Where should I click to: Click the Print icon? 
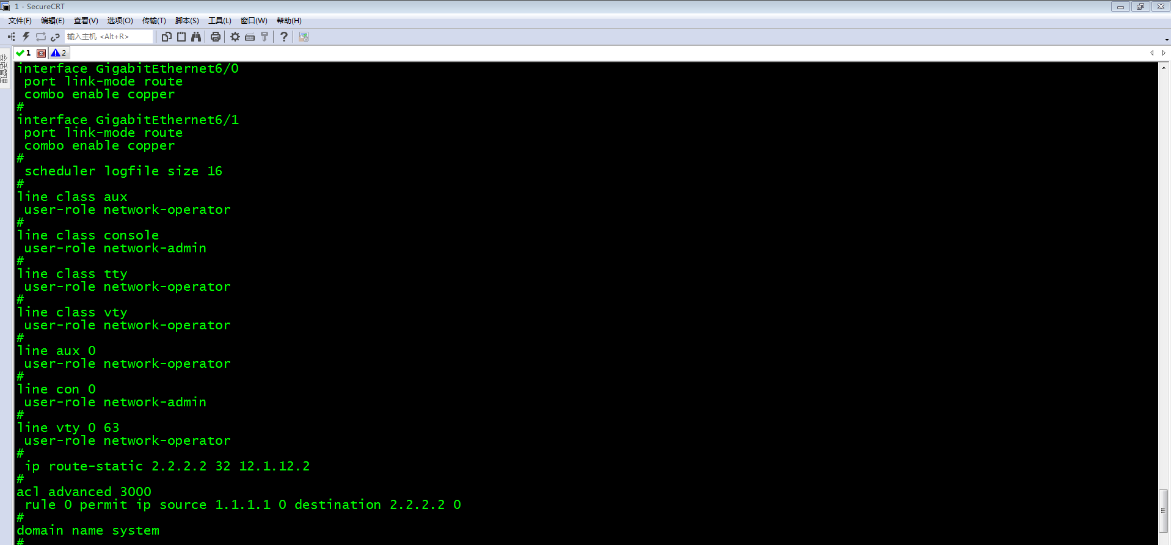point(216,37)
